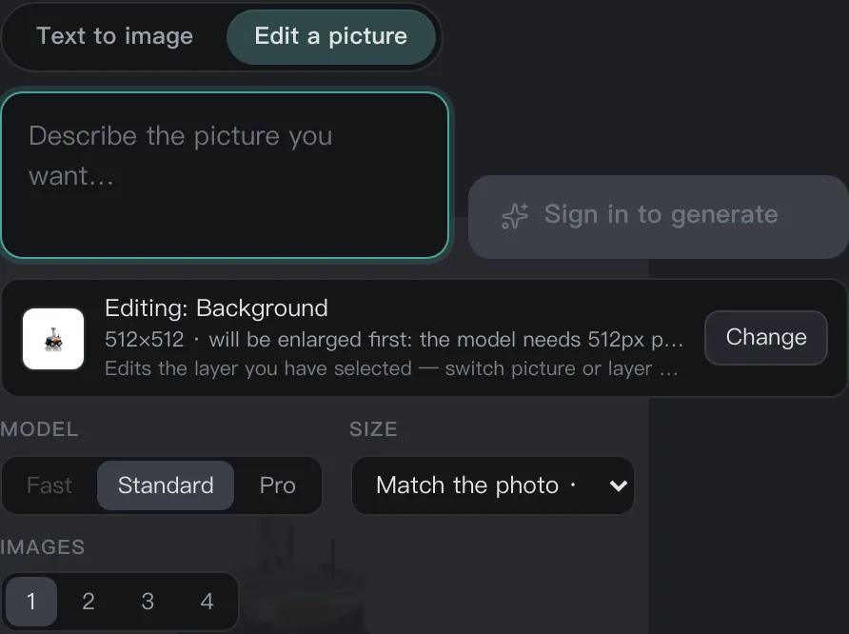This screenshot has width=849, height=634.
Task: Switch to the Text to image tab
Action: 114,36
